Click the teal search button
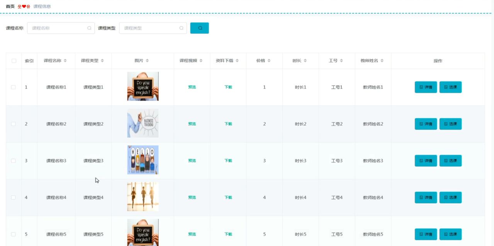Screen dimensions: 494x246 tap(199, 28)
